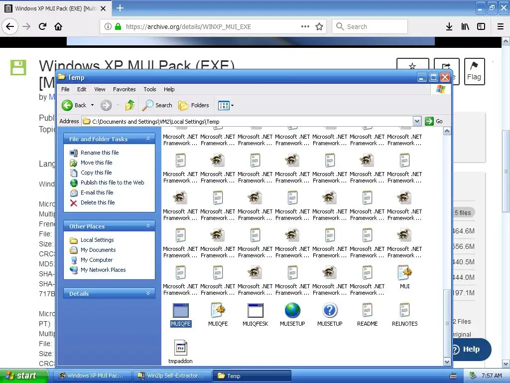Toggle the browser sidebar icon
Viewport: 510px width, 383px height.
(x=481, y=26)
